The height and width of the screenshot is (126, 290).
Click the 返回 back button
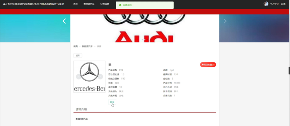click(78, 55)
